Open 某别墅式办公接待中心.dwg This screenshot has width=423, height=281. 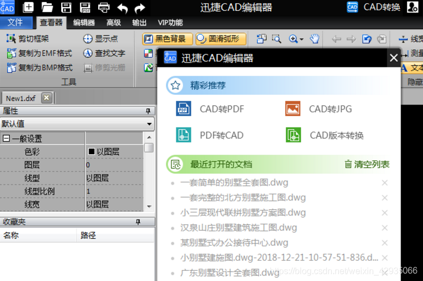234,243
